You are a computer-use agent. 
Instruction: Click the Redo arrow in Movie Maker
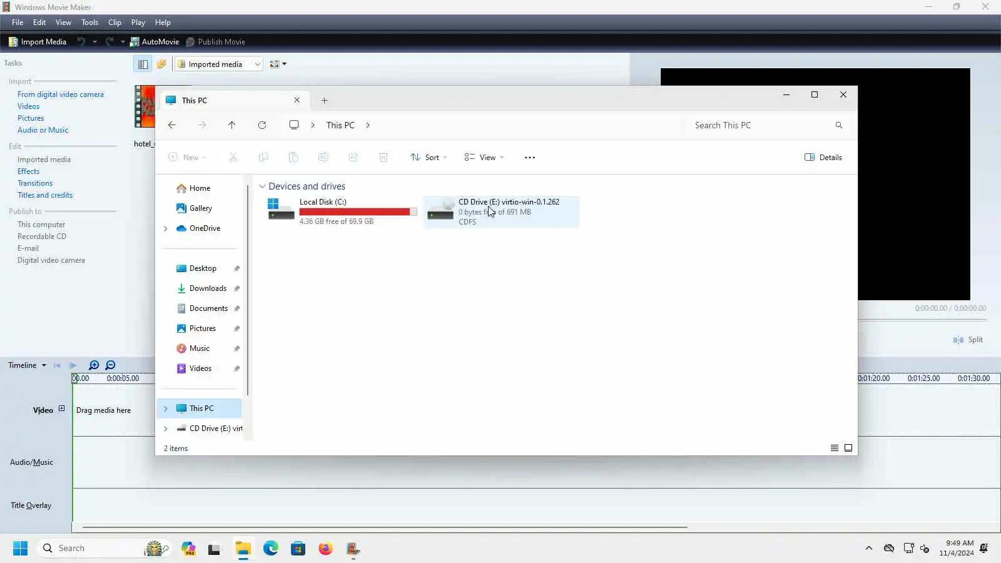(109, 42)
